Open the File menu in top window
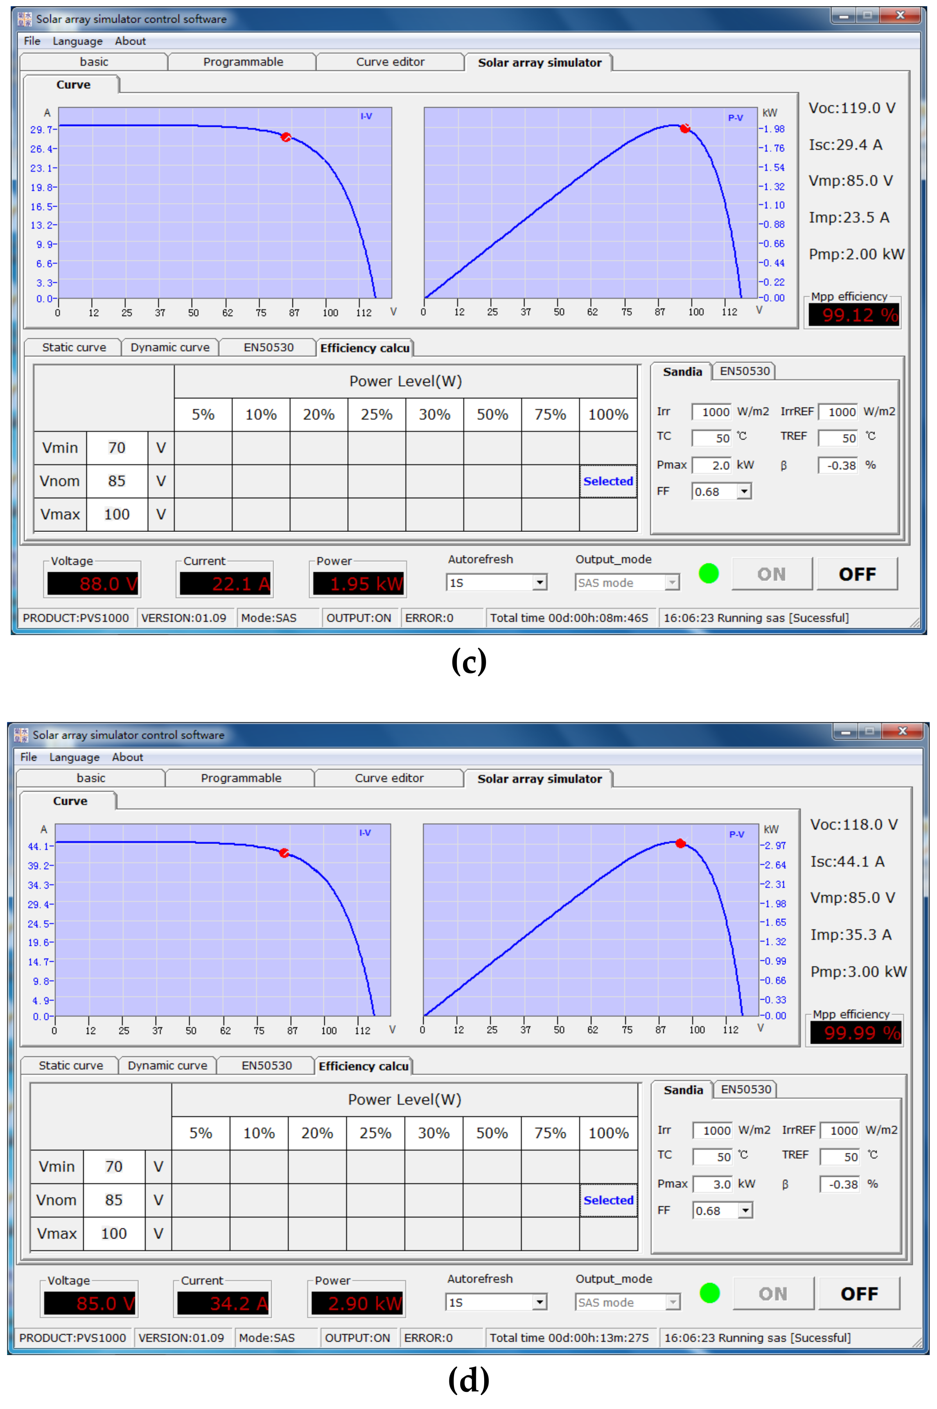Screen dimensions: 937x1409 click(32, 41)
